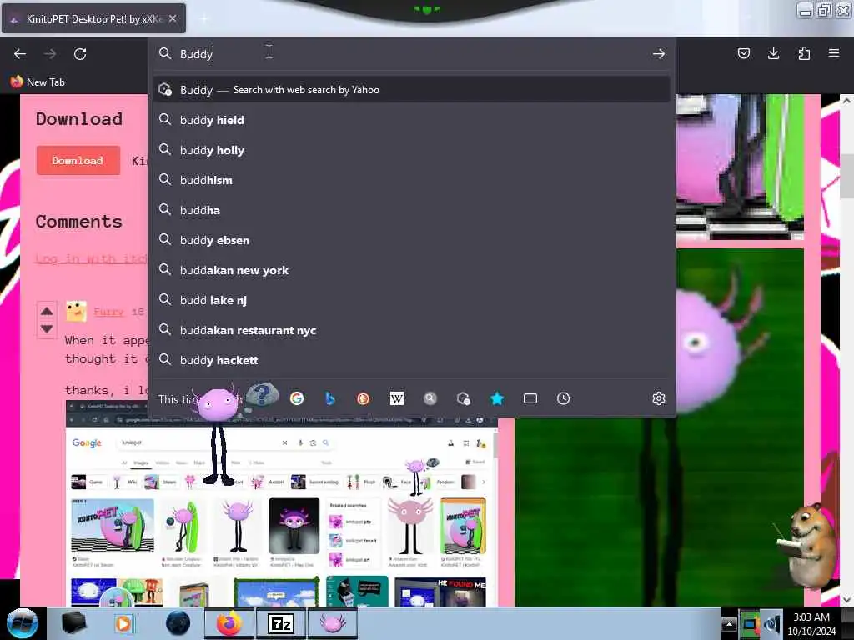Click the Log in with itch link
854x640 pixels.
(x=91, y=258)
